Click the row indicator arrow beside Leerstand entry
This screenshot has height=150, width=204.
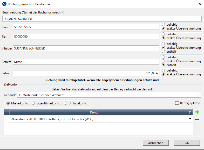(6, 119)
